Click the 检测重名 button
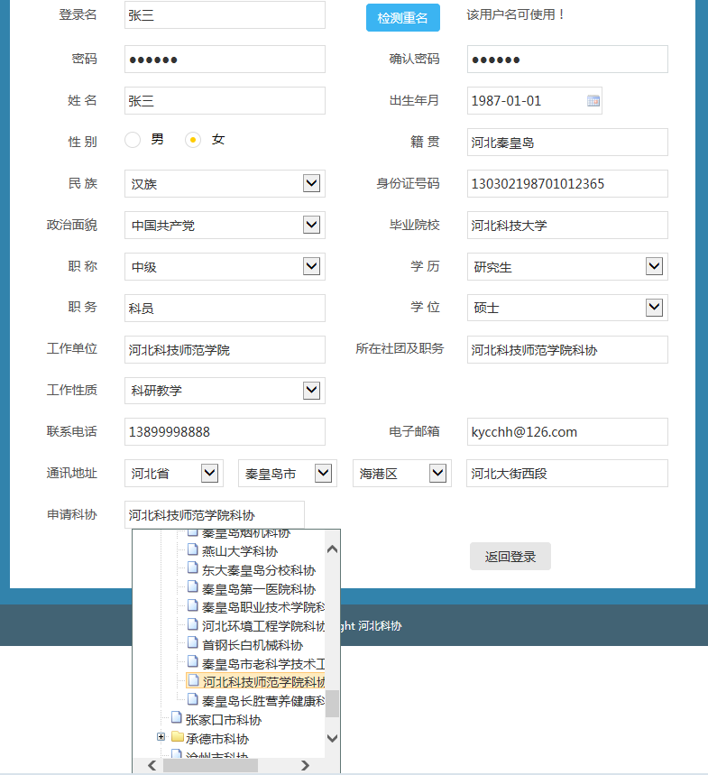Viewport: 708px width, 775px height. coord(402,18)
